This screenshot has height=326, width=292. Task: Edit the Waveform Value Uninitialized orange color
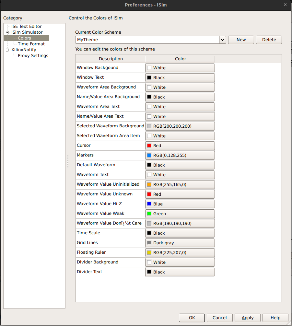point(180,184)
